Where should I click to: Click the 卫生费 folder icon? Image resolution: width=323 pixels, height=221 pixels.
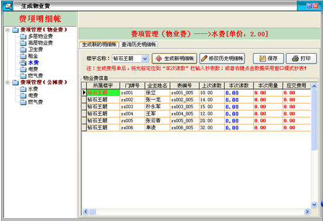pos(23,50)
